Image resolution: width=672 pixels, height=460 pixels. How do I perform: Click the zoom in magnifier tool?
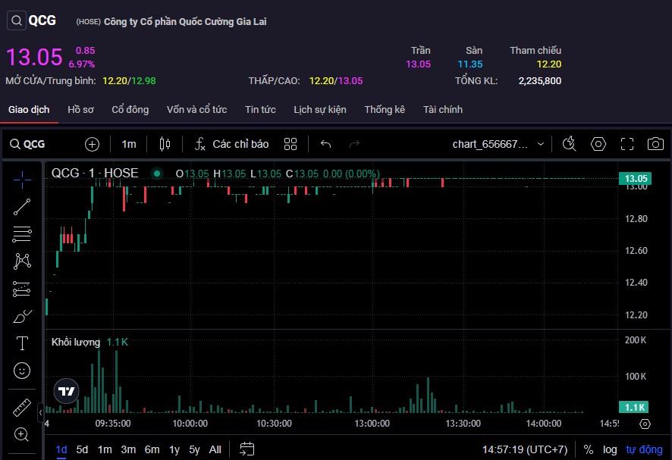22,435
